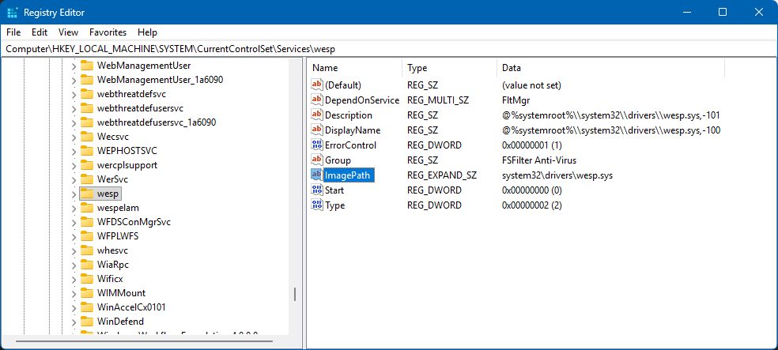Click the FSFilter Anti-Virus data cell
This screenshot has height=350, width=778.
coord(539,160)
